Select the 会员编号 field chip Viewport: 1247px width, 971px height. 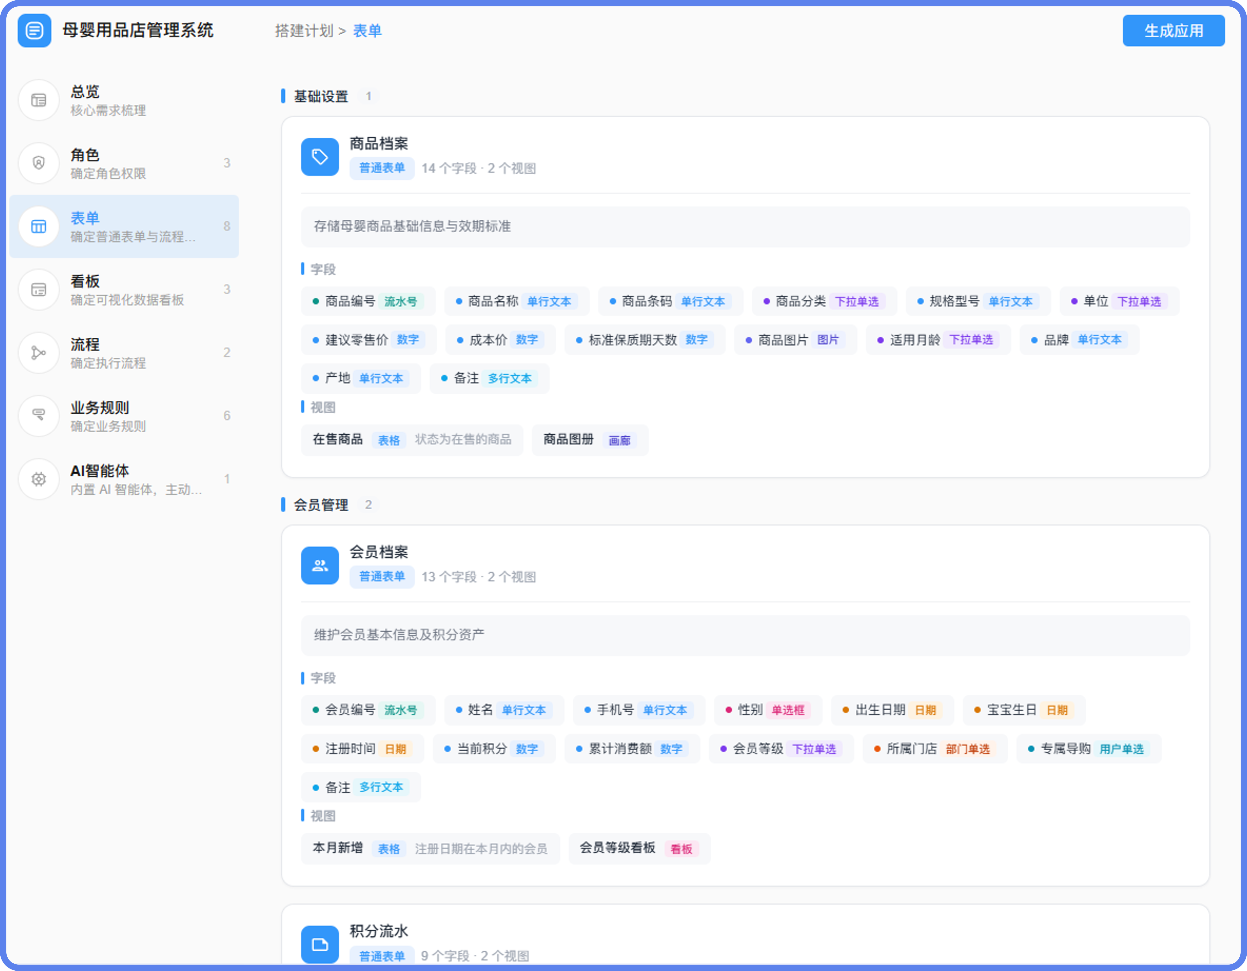[x=368, y=710]
